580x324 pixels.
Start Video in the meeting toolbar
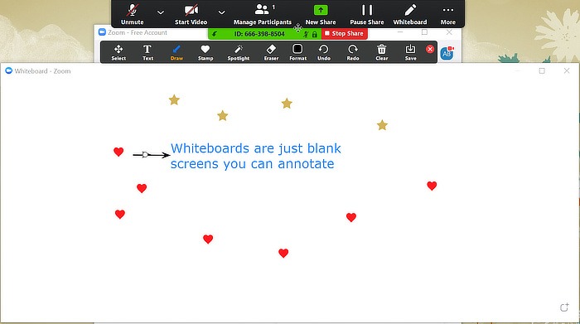coord(191,14)
